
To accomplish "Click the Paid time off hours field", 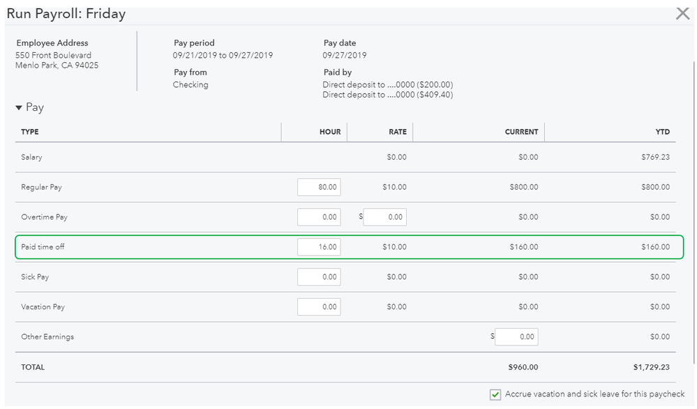I will [x=319, y=247].
